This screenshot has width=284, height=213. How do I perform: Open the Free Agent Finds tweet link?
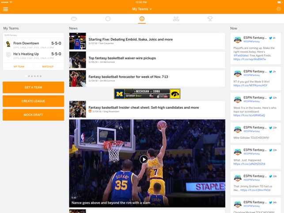point(250,59)
